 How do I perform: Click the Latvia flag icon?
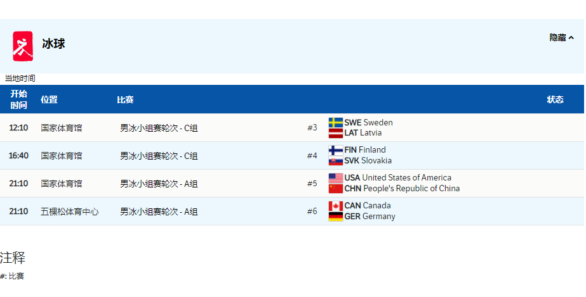click(x=336, y=133)
